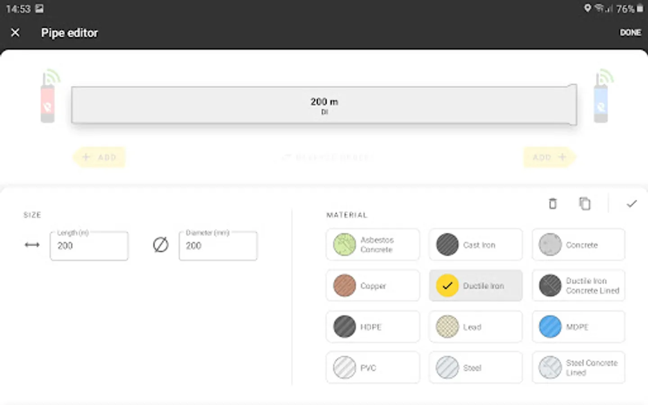Click the length double-arrow icon
Screen dimensions: 648x405
tap(31, 245)
